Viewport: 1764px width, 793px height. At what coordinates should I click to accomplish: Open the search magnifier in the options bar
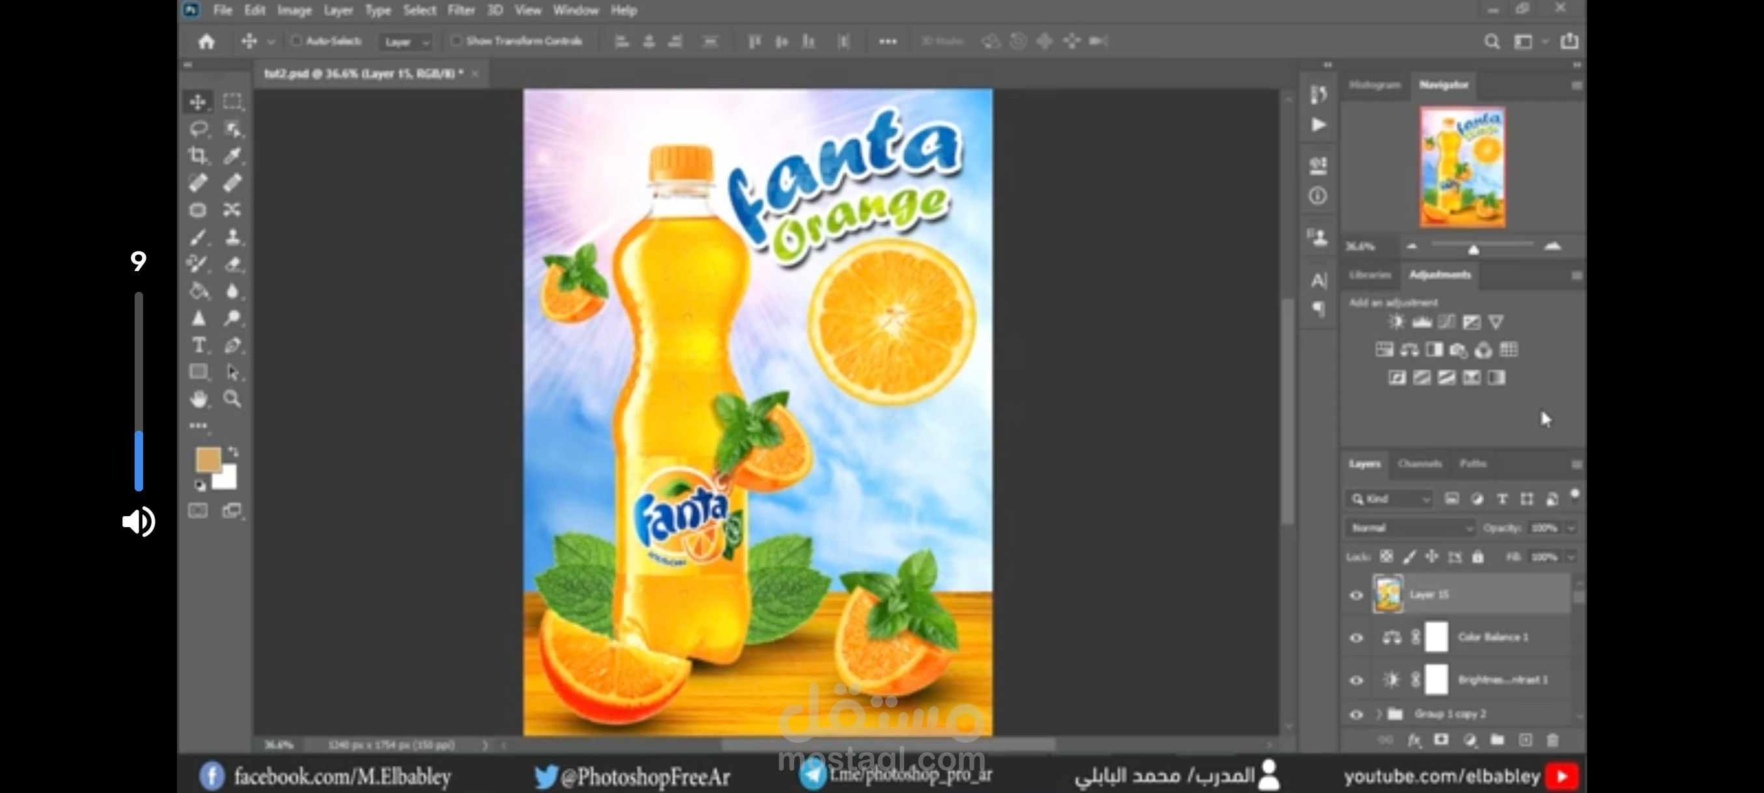(1491, 42)
